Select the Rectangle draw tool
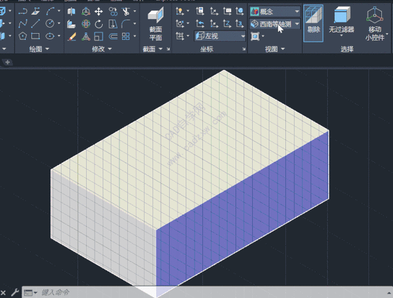393x298 pixels. click(36, 36)
